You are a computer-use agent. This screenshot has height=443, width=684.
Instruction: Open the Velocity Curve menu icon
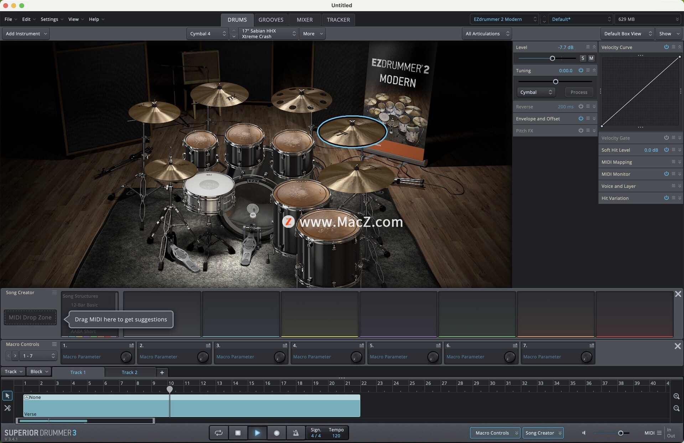coord(673,47)
